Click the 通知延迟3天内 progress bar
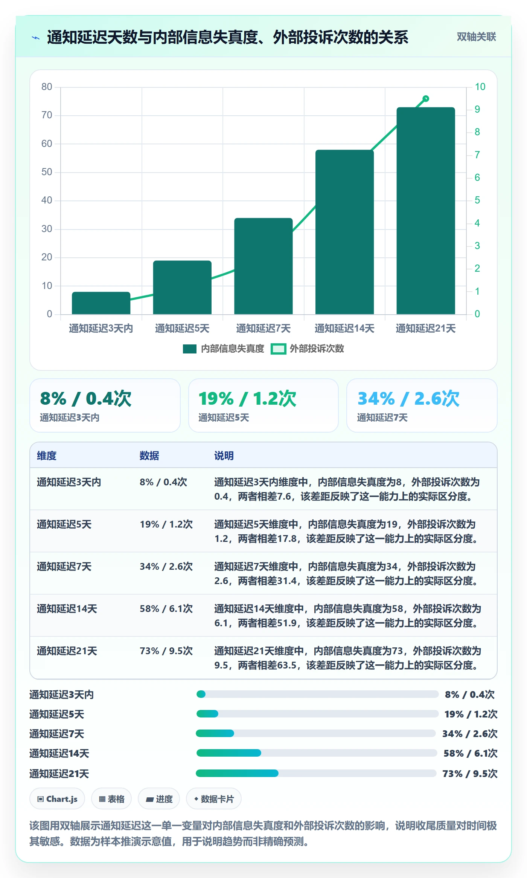Viewport: 527px width, 878px height. 317,694
